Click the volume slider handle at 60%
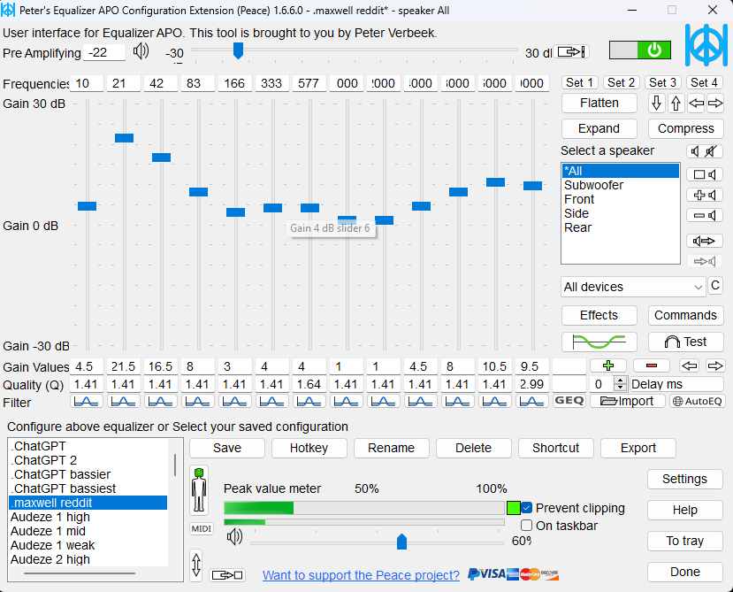The height and width of the screenshot is (592, 733). pyautogui.click(x=401, y=542)
